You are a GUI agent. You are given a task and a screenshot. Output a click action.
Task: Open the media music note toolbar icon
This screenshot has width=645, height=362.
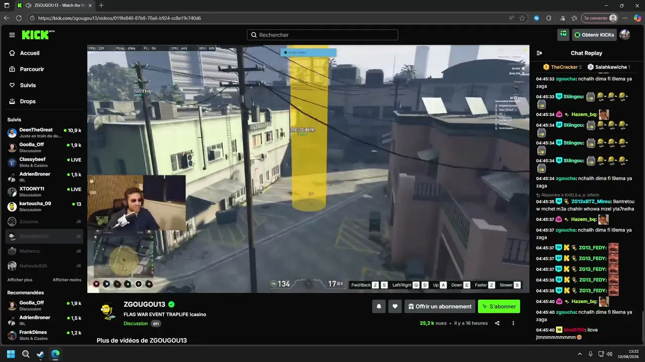point(561,18)
